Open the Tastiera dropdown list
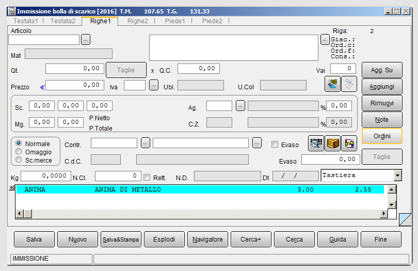The height and width of the screenshot is (271, 418). pos(397,176)
